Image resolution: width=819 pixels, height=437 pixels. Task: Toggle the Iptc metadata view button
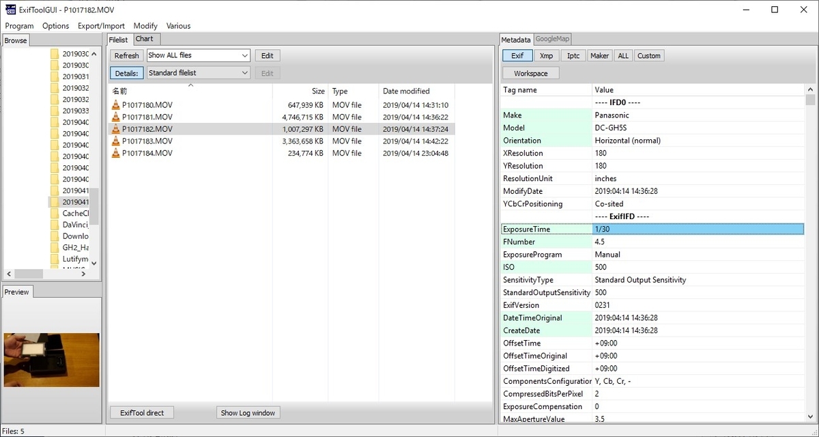coord(574,56)
